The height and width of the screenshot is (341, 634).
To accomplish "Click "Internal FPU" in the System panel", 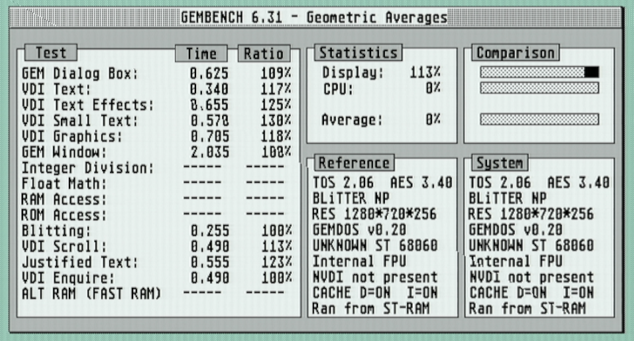I will tap(515, 262).
